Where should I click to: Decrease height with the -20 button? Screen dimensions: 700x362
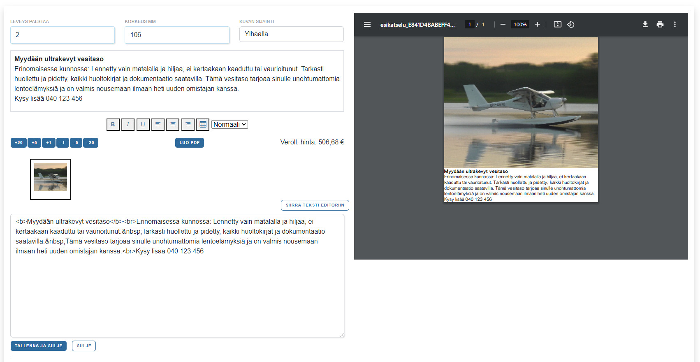click(90, 143)
